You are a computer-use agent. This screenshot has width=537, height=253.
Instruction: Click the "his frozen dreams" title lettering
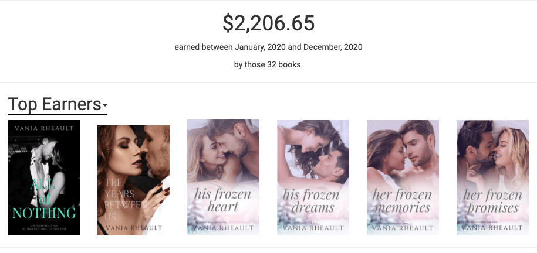coord(311,201)
